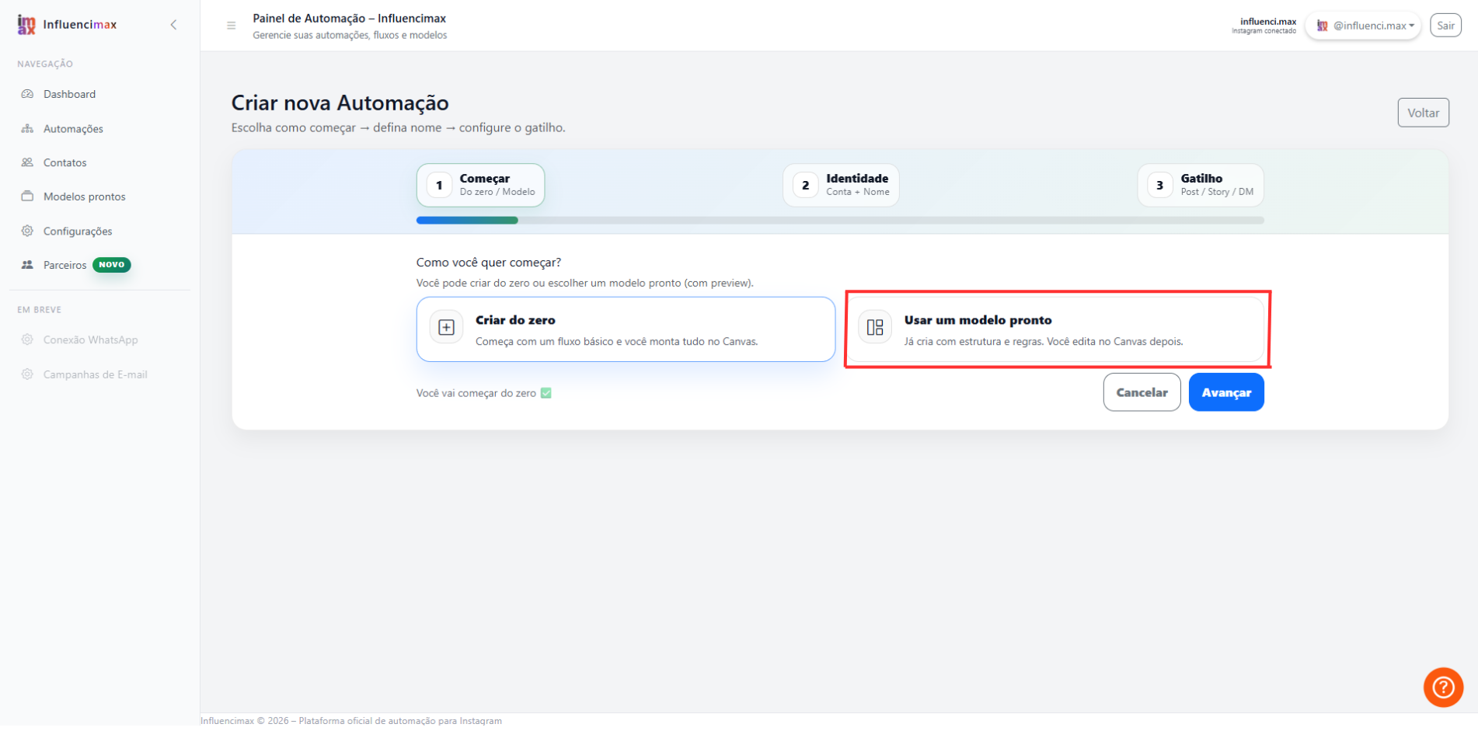Viewport: 1478px width, 731px height.
Task: Click the Voltar button
Action: click(1423, 113)
